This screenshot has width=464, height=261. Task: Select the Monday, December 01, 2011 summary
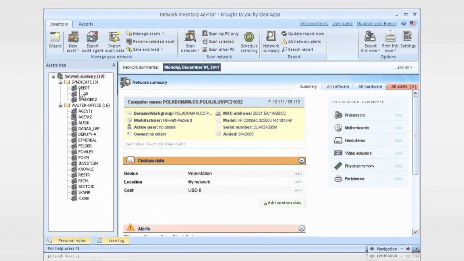[x=192, y=68]
